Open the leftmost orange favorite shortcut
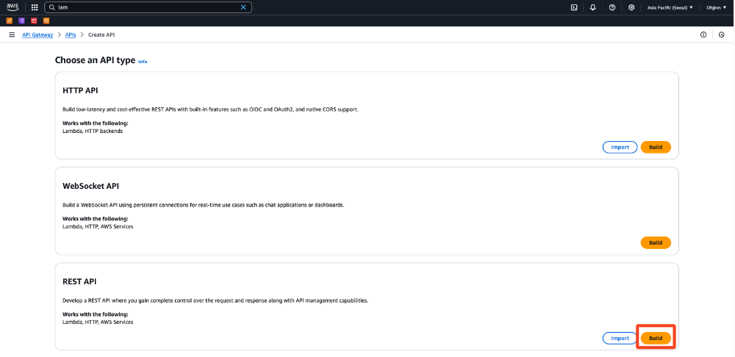The image size is (735, 357). coord(10,21)
